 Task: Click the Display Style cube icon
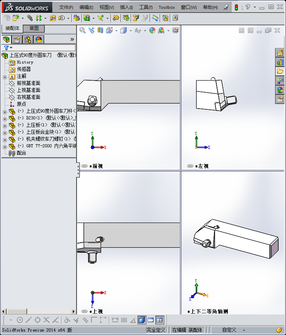[x=124, y=30]
